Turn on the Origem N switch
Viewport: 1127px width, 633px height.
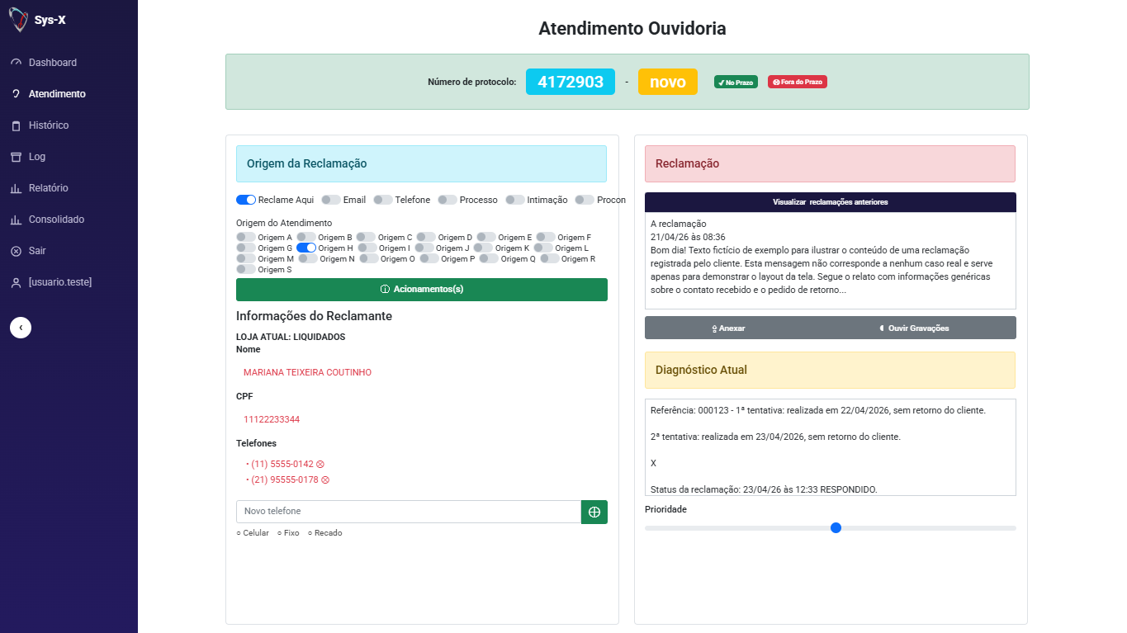[x=308, y=258]
